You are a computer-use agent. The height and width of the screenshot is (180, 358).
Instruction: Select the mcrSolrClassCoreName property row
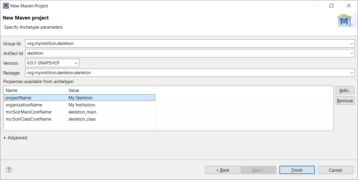pos(79,119)
